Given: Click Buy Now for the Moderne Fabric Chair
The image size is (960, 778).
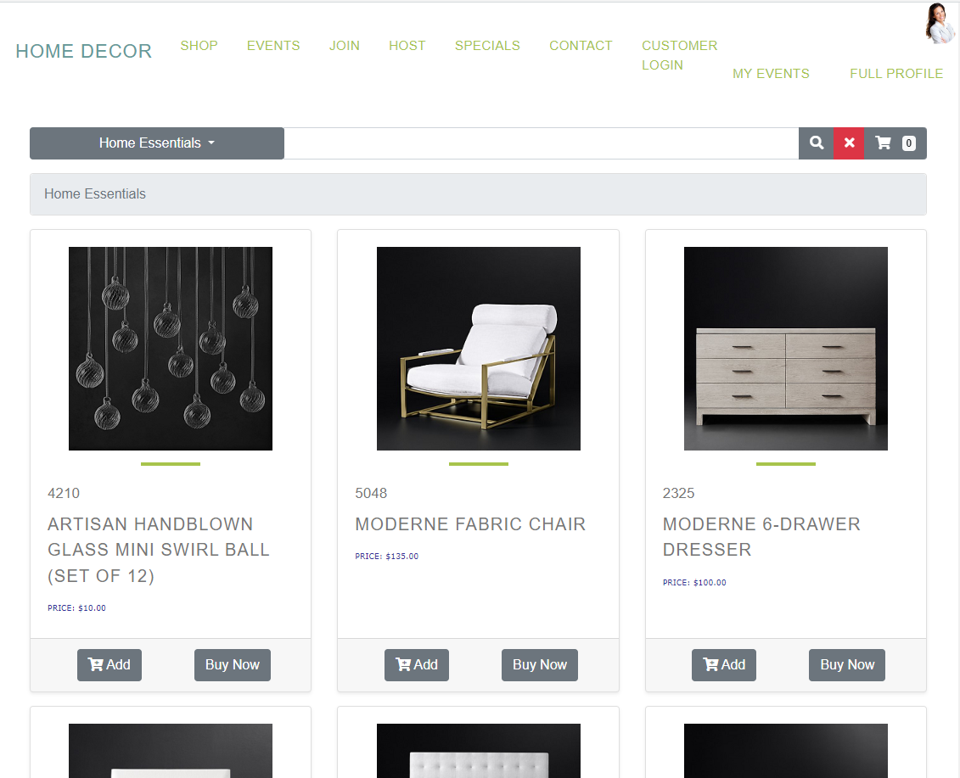Looking at the screenshot, I should (539, 664).
